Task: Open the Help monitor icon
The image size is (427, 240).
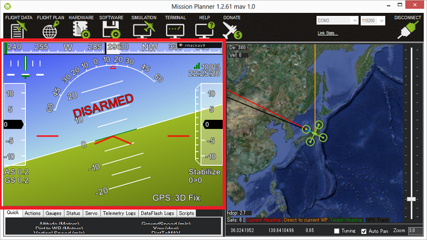Action: [205, 30]
